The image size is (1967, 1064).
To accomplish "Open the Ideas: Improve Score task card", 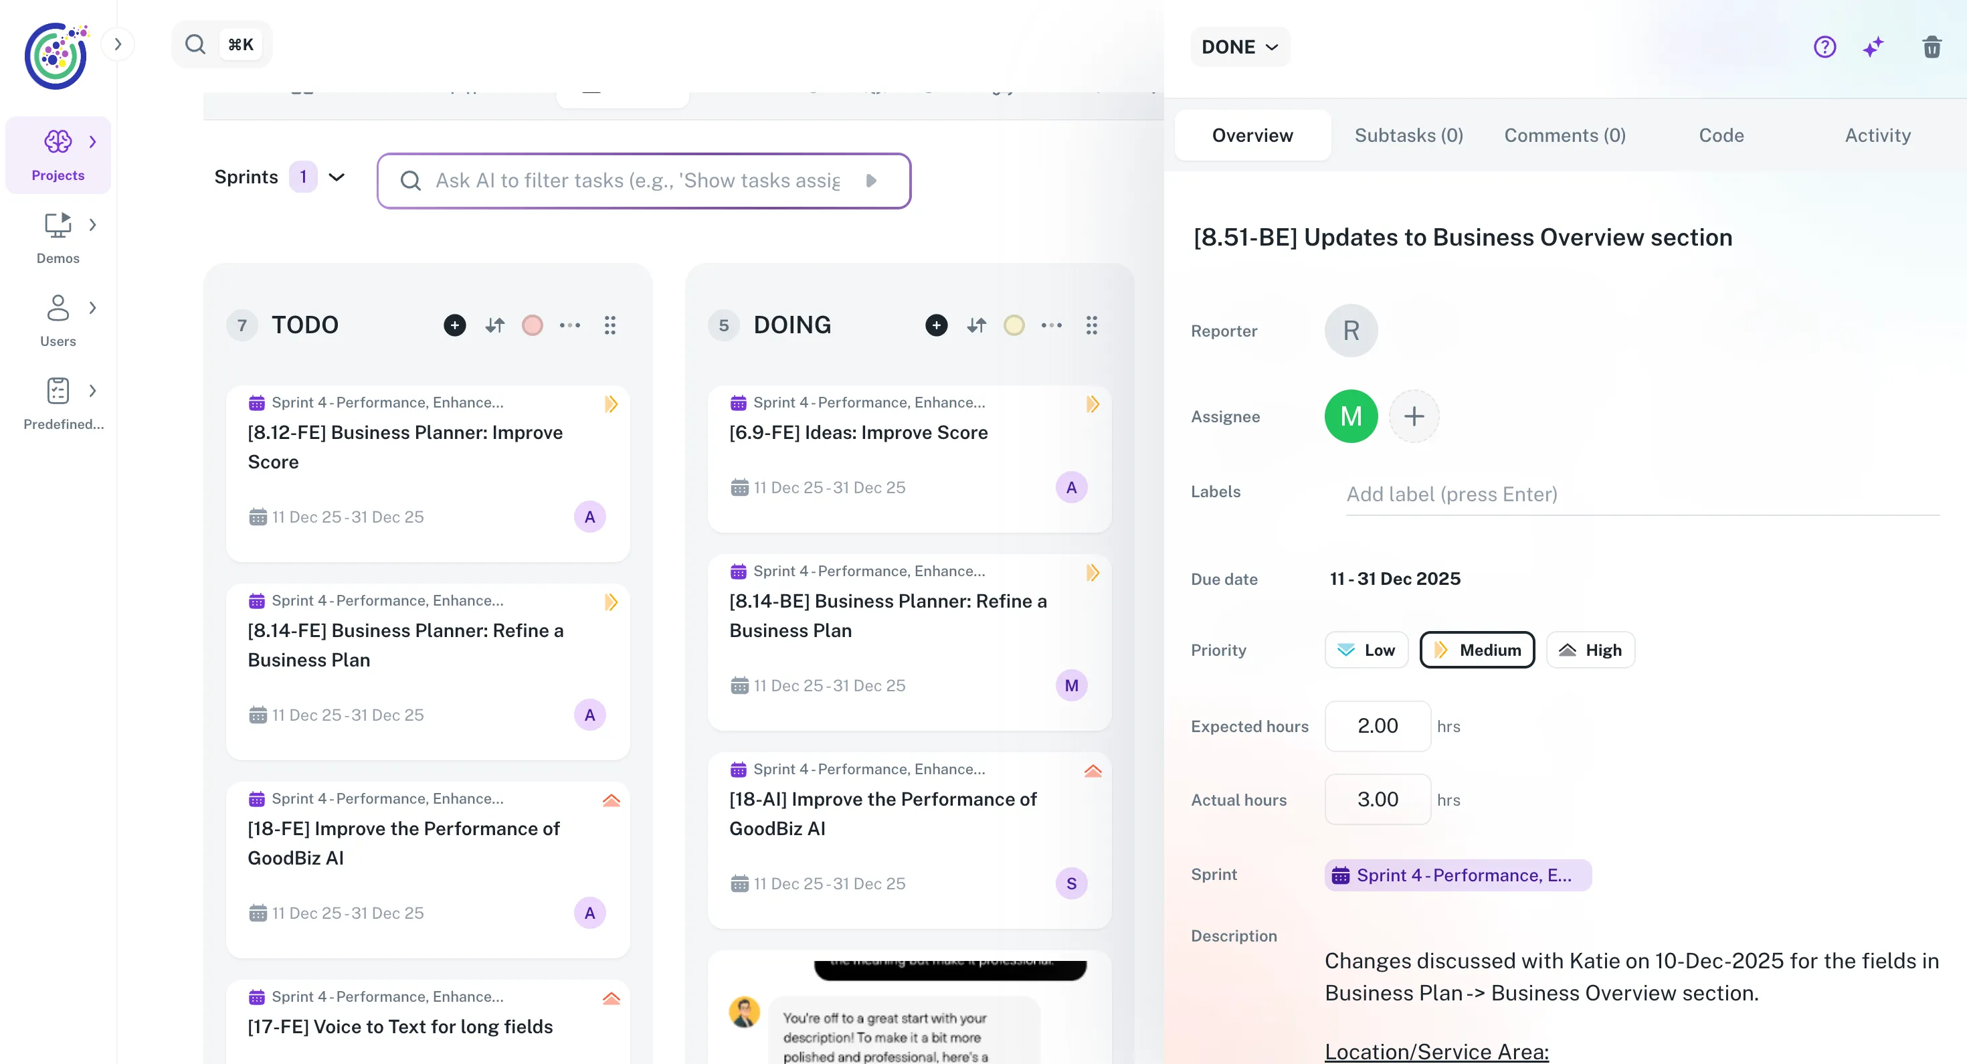I will [858, 433].
